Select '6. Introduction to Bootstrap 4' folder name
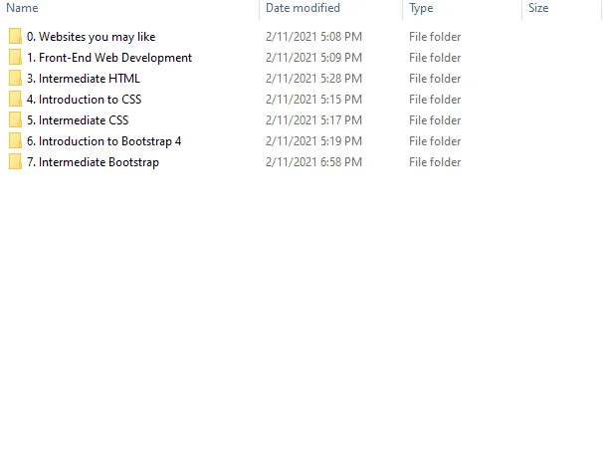 pyautogui.click(x=104, y=141)
